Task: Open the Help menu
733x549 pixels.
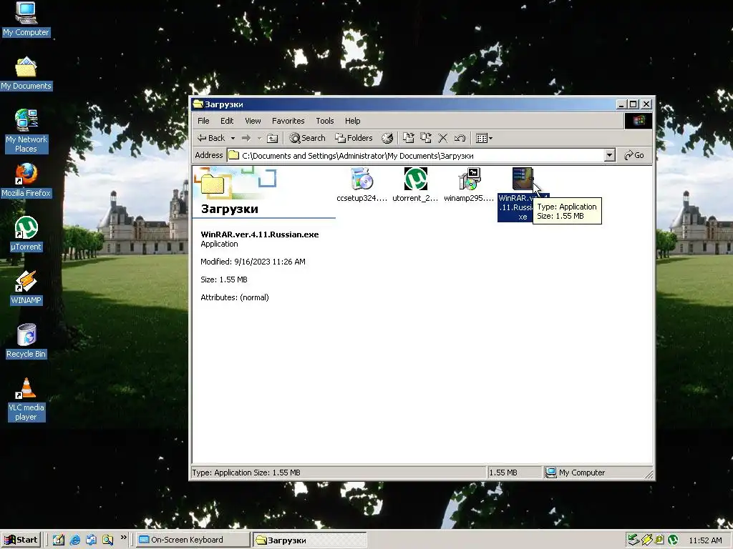Action: [352, 120]
